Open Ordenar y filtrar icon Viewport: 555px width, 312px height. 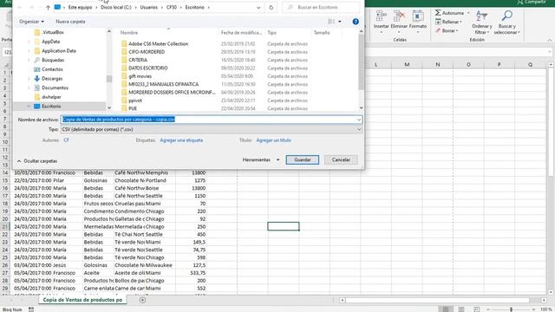point(482,16)
